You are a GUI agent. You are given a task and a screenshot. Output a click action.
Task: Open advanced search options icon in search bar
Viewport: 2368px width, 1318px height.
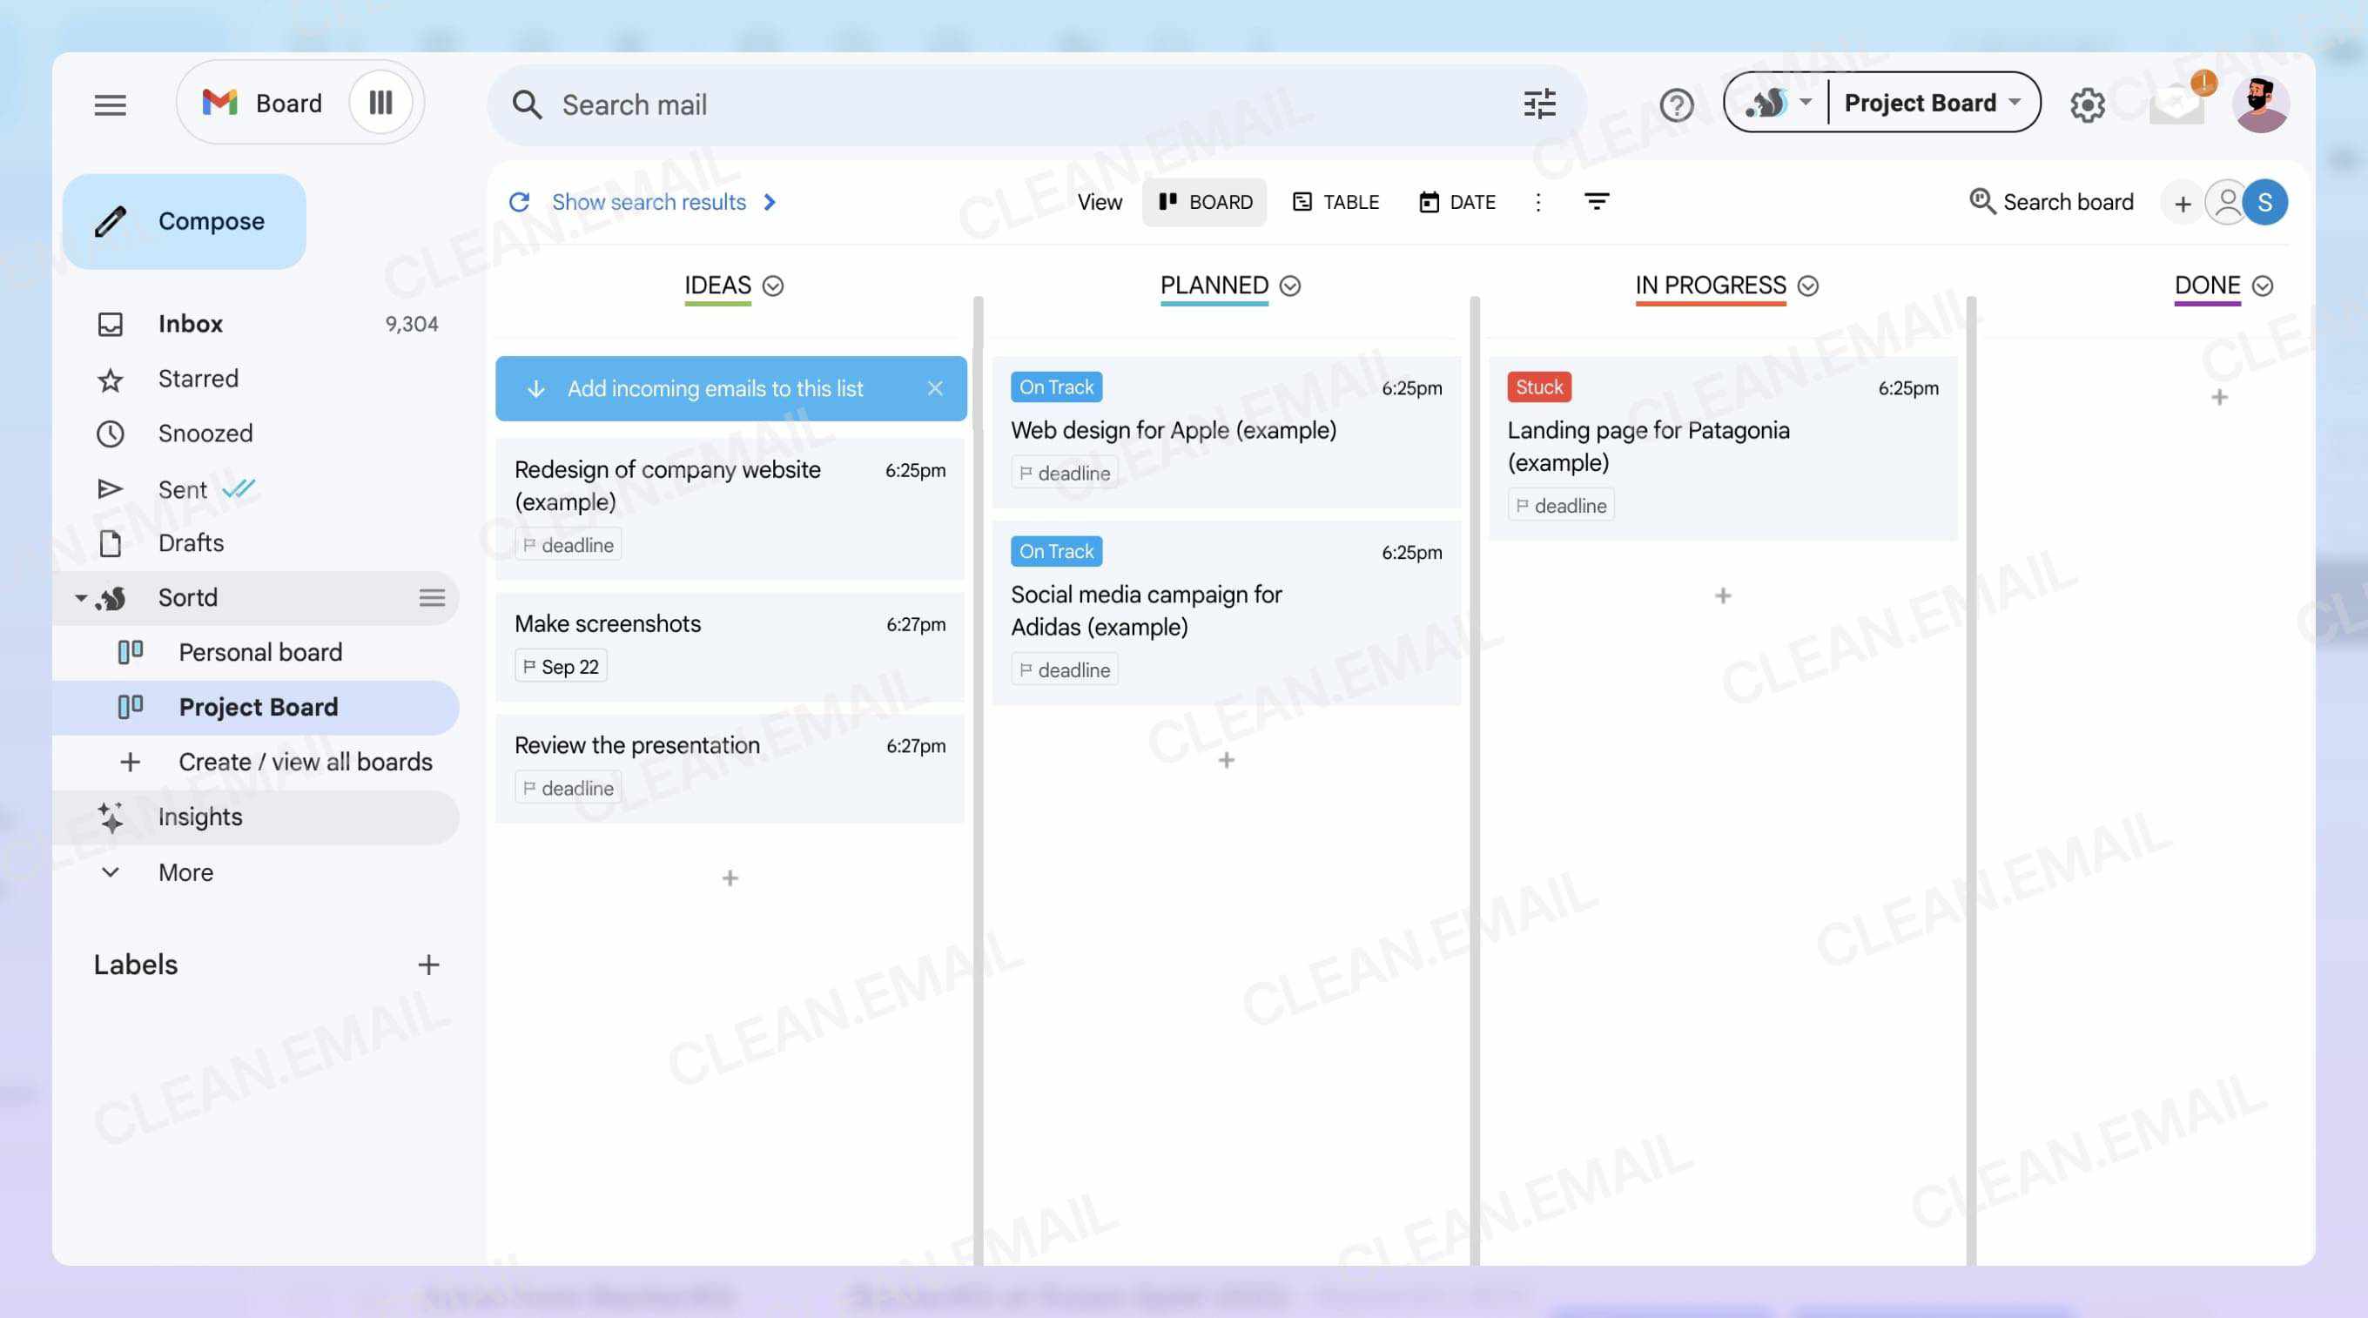pos(1540,104)
